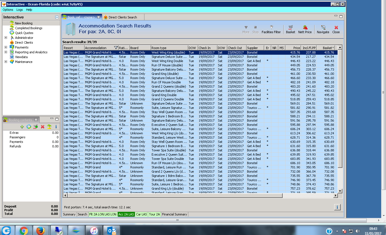Open Outlook from the taskbar
This screenshot has height=235, width=386.
coord(112,230)
